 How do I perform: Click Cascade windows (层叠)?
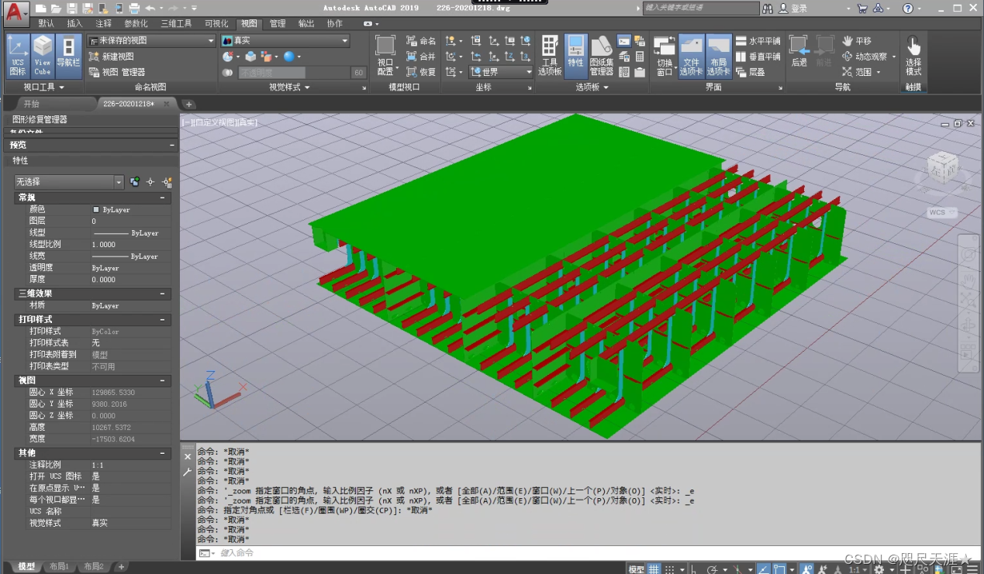[750, 72]
